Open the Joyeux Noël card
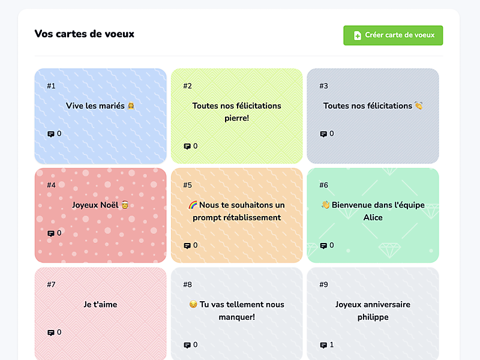The width and height of the screenshot is (480, 360). click(100, 215)
